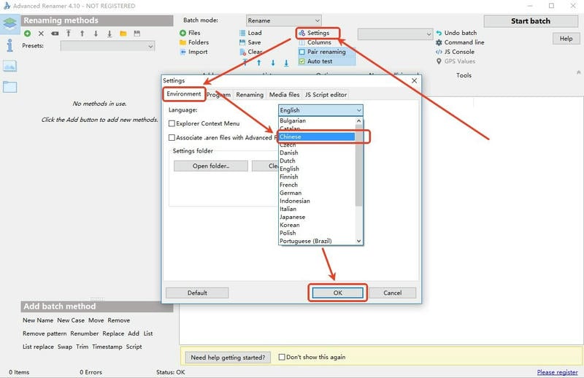
Task: Add the Timestamp batch method
Action: click(107, 347)
